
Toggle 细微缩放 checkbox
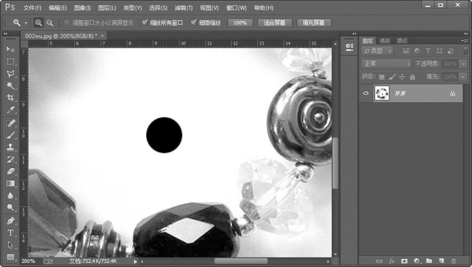pyautogui.click(x=194, y=23)
